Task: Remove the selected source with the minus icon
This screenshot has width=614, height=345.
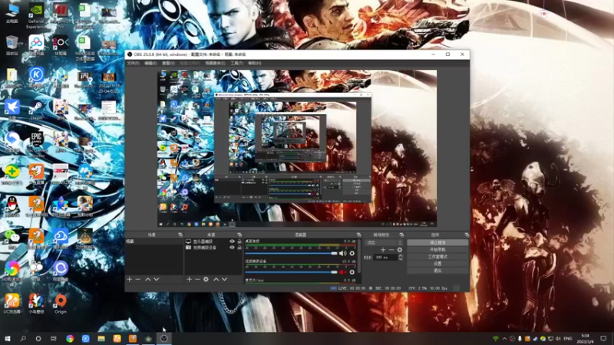Action: point(197,279)
